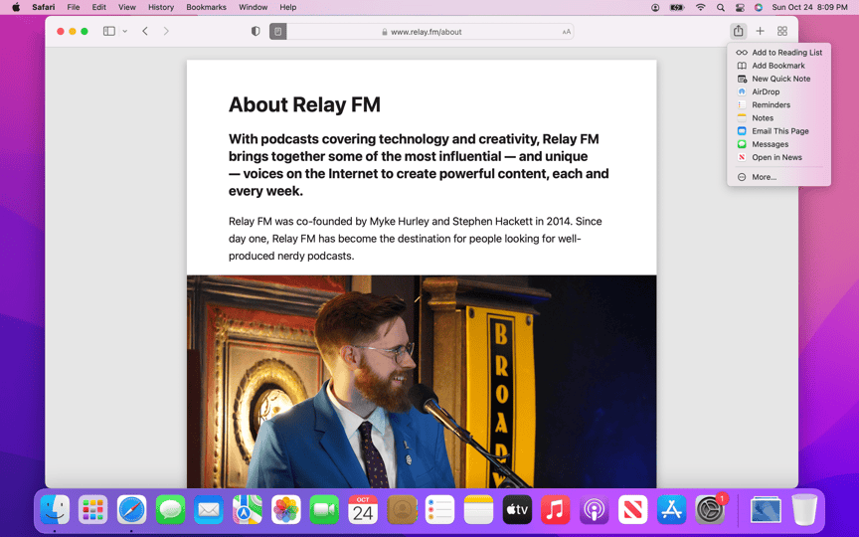Open Finder from the Dock
Image resolution: width=859 pixels, height=537 pixels.
point(55,509)
